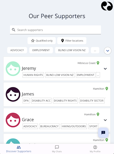Open the feedback chat floating button
The height and width of the screenshot is (154, 114).
pos(103,133)
